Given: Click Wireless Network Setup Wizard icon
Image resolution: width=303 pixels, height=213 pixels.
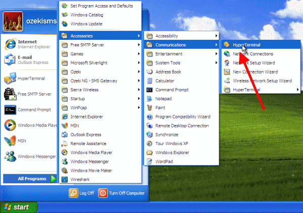Looking at the screenshot, I should (x=227, y=81).
